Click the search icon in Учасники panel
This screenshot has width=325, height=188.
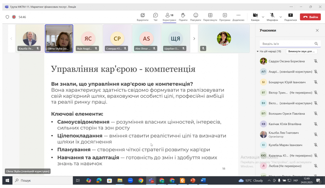(316, 43)
